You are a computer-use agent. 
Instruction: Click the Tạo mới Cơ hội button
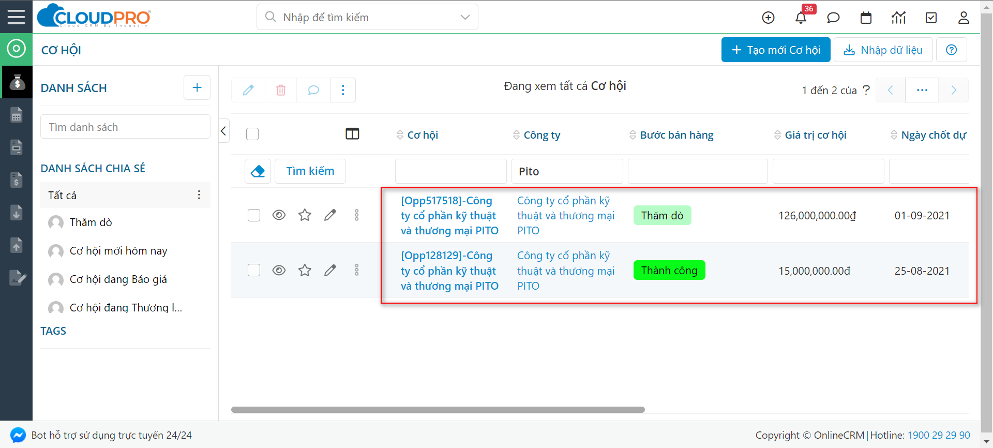point(776,50)
